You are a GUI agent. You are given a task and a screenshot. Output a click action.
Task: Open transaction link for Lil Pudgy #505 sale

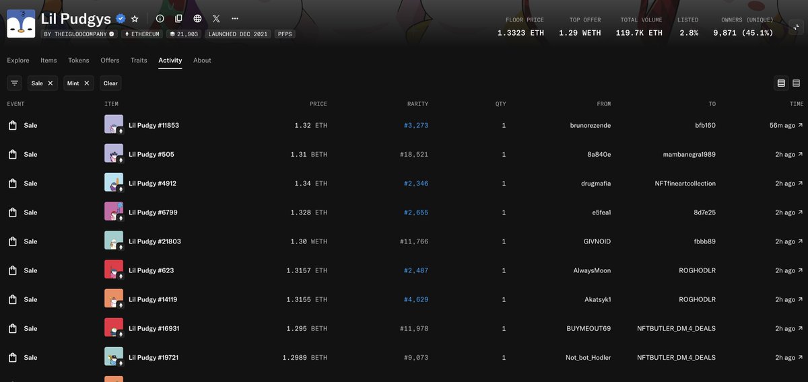pos(789,155)
